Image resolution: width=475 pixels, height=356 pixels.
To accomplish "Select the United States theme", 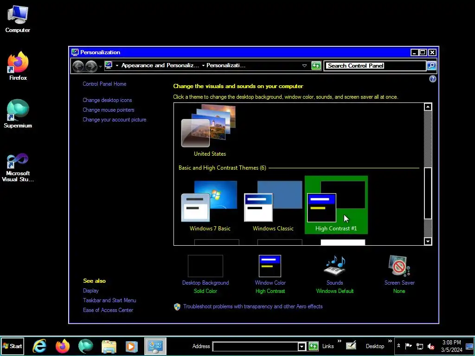I will [210, 130].
